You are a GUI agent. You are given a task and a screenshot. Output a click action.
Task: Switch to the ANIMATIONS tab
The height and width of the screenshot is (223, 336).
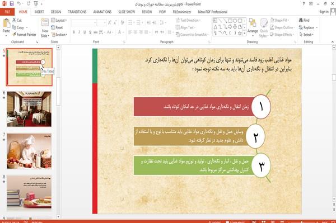point(102,12)
